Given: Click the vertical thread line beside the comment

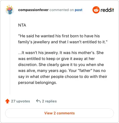Looking at the screenshot, I should (10, 54).
